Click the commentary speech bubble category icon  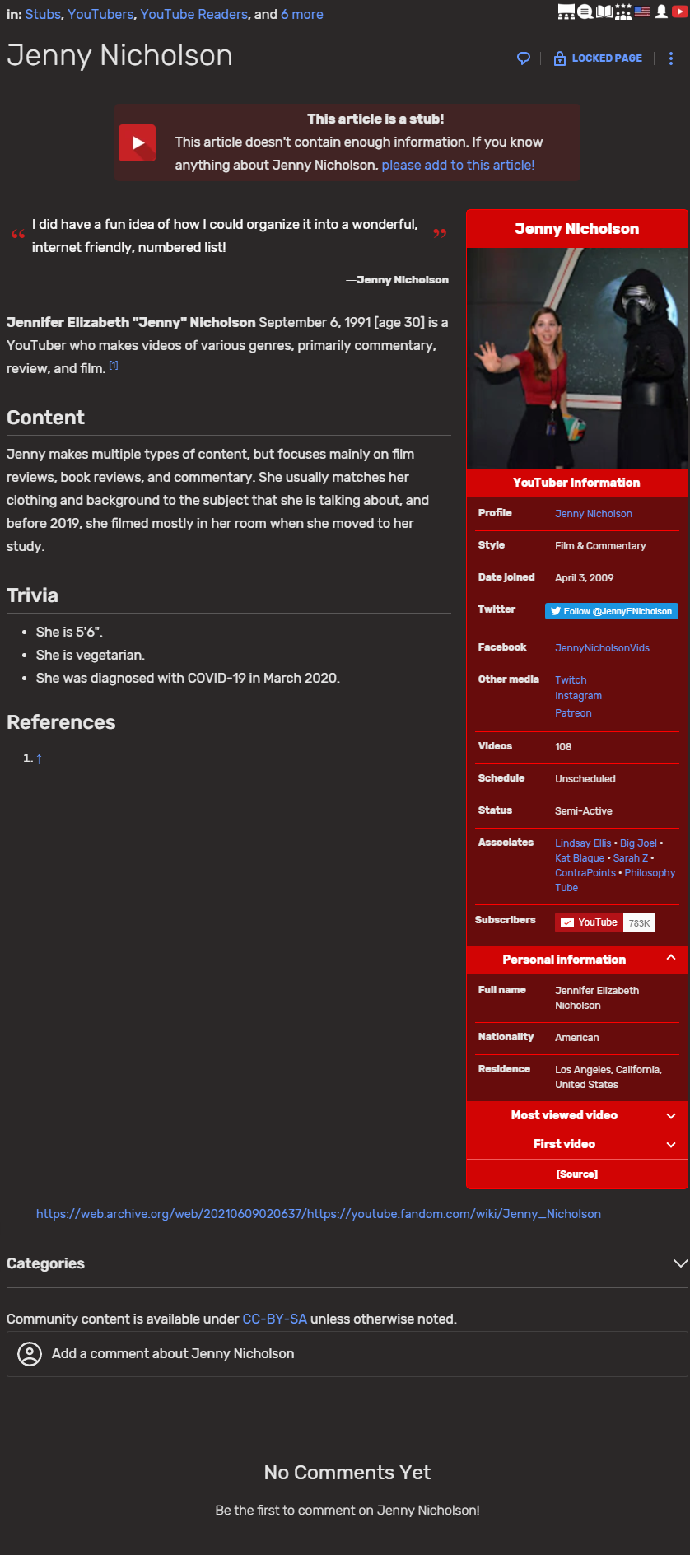tap(585, 12)
